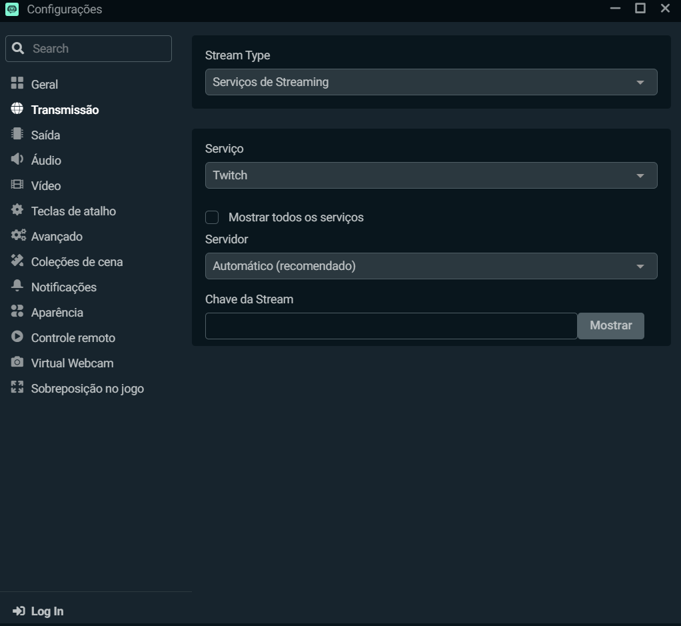Click the Avançado double-gear icon
This screenshot has width=681, height=626.
pyautogui.click(x=18, y=235)
